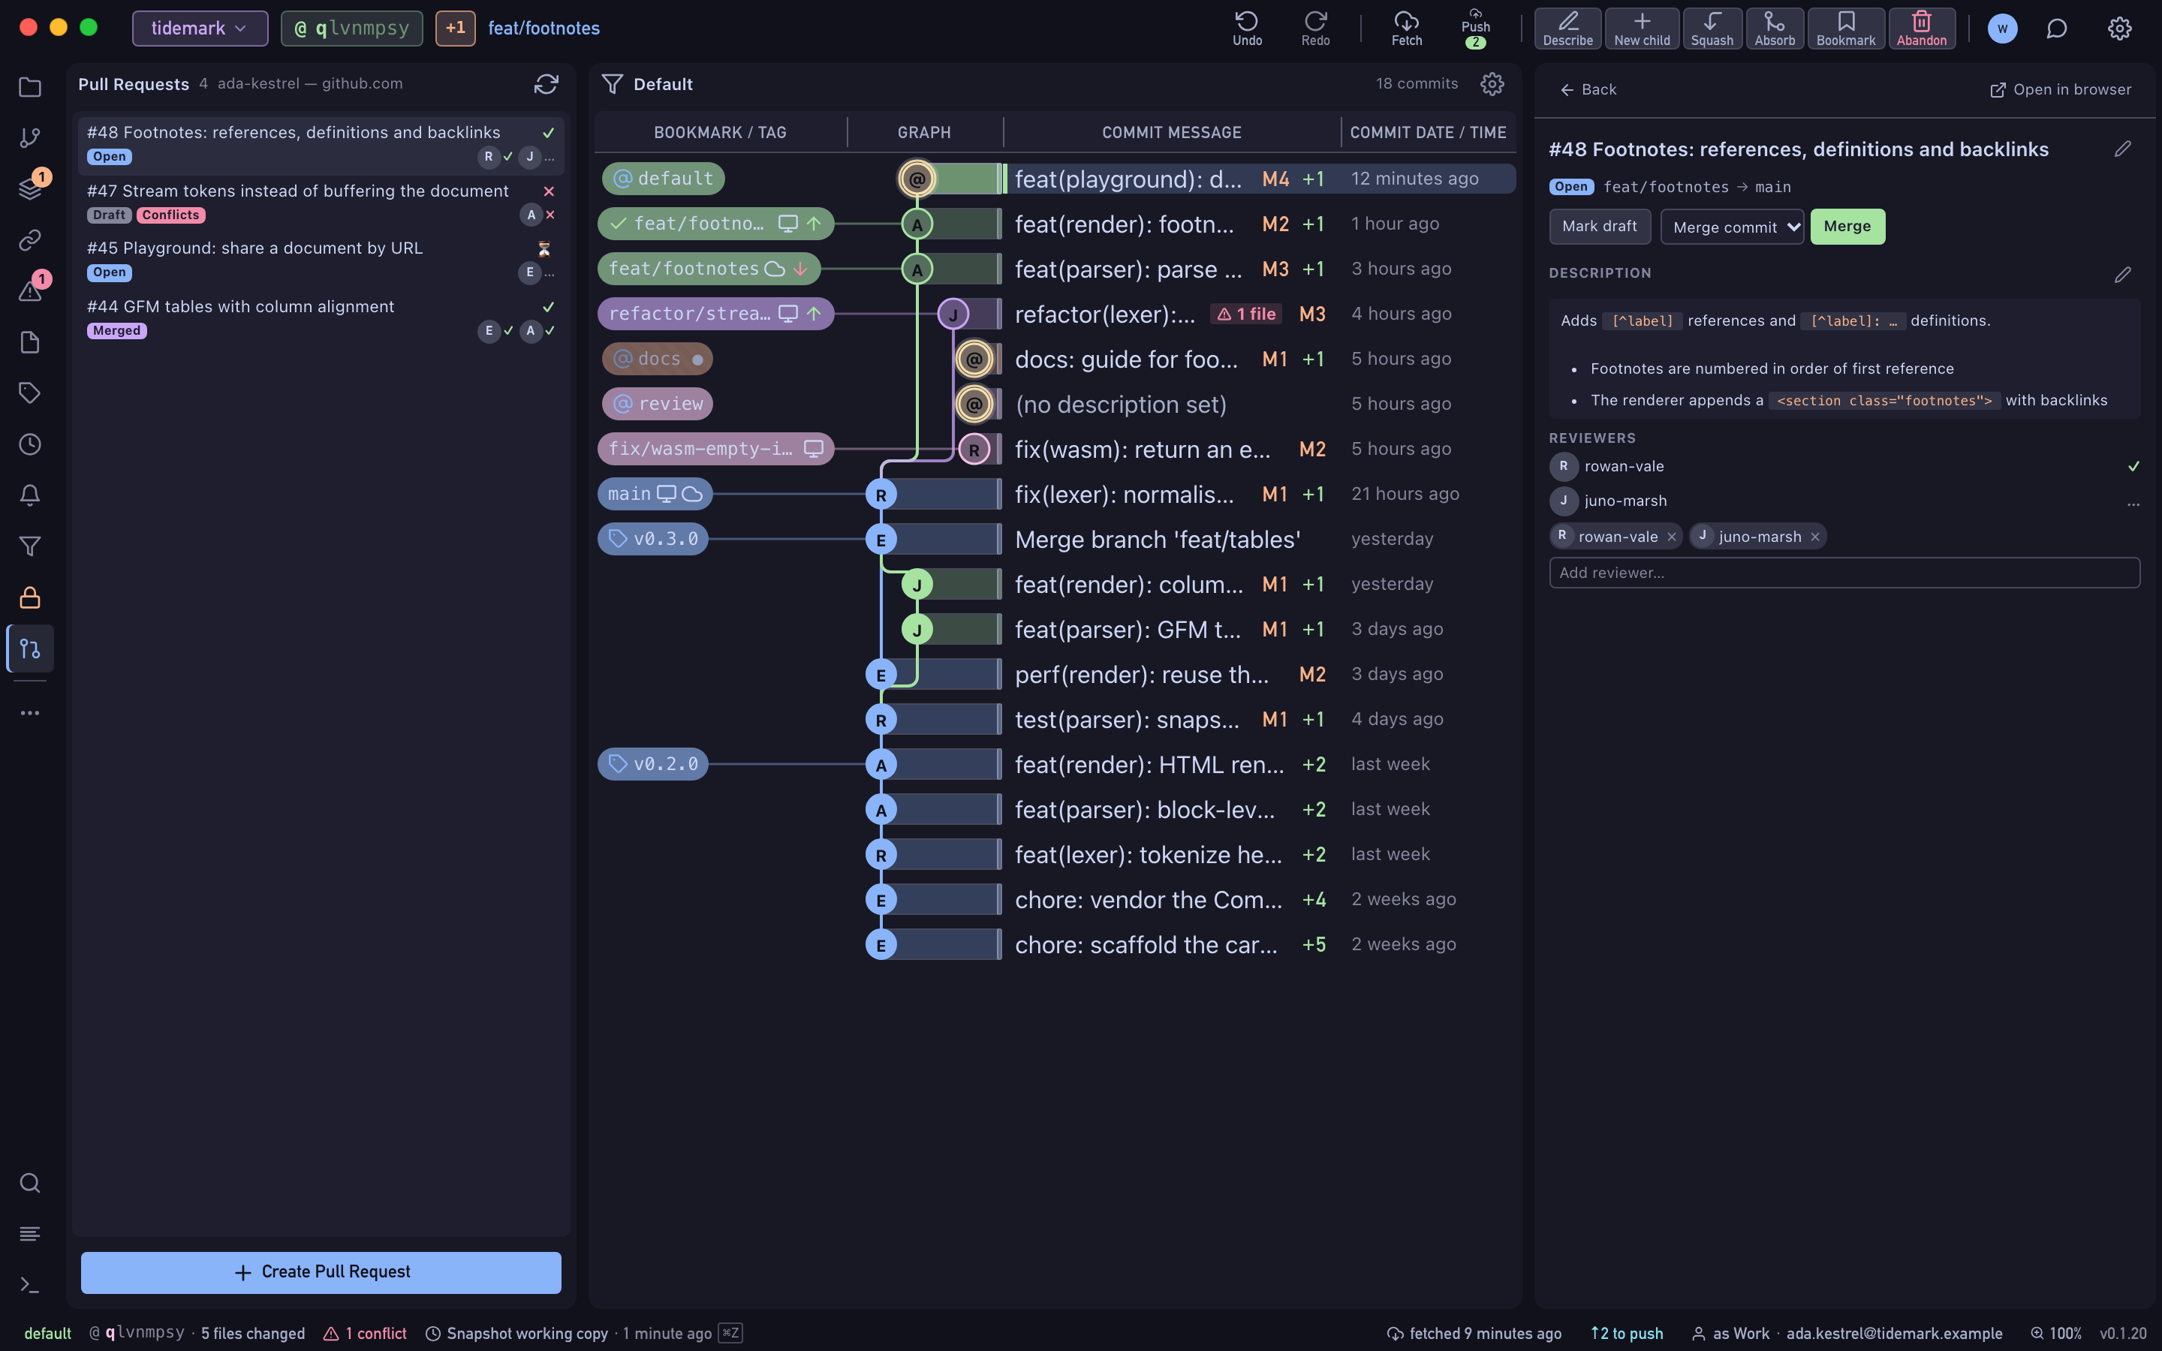
Task: Remove juno-marsh reviewer chip
Action: [x=1814, y=537]
